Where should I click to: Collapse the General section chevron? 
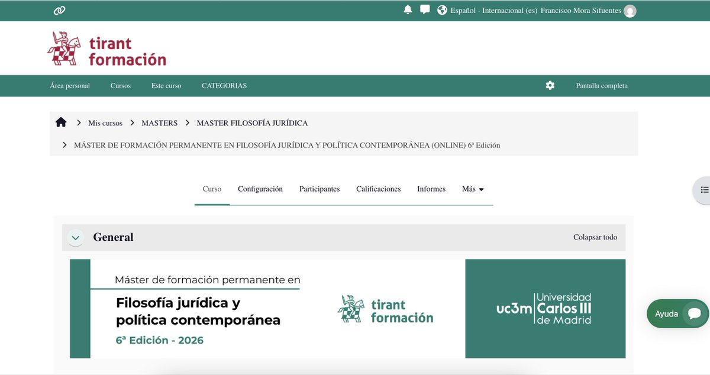coord(75,238)
